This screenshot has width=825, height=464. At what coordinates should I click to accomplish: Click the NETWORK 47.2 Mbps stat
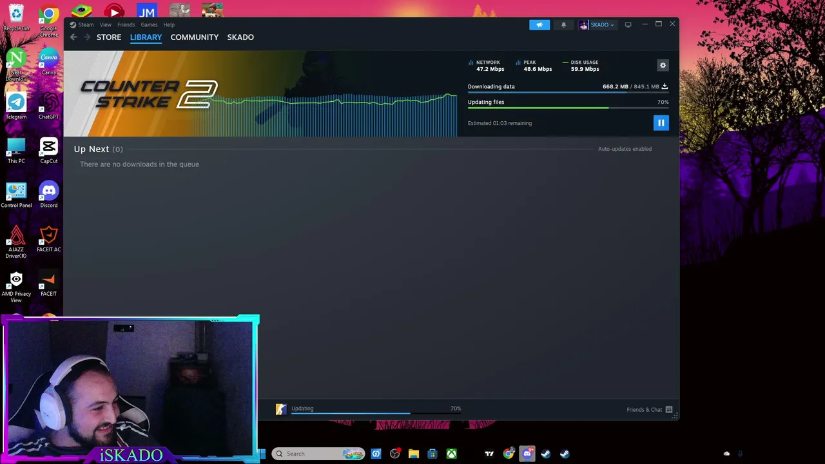(x=487, y=66)
